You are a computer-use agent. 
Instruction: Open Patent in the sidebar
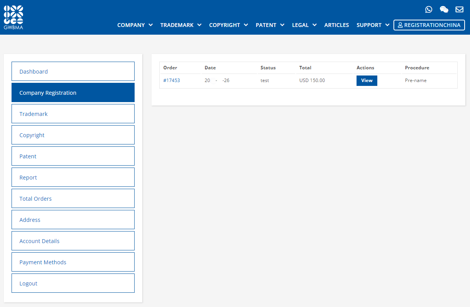73,156
